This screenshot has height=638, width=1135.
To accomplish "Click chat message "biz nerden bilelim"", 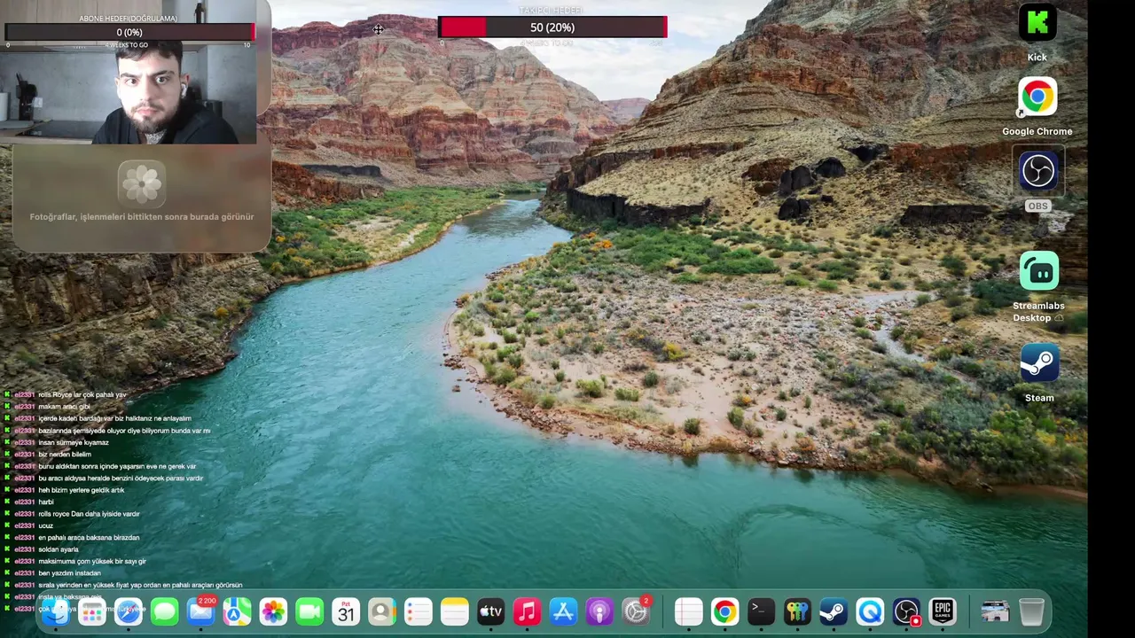I will [65, 455].
